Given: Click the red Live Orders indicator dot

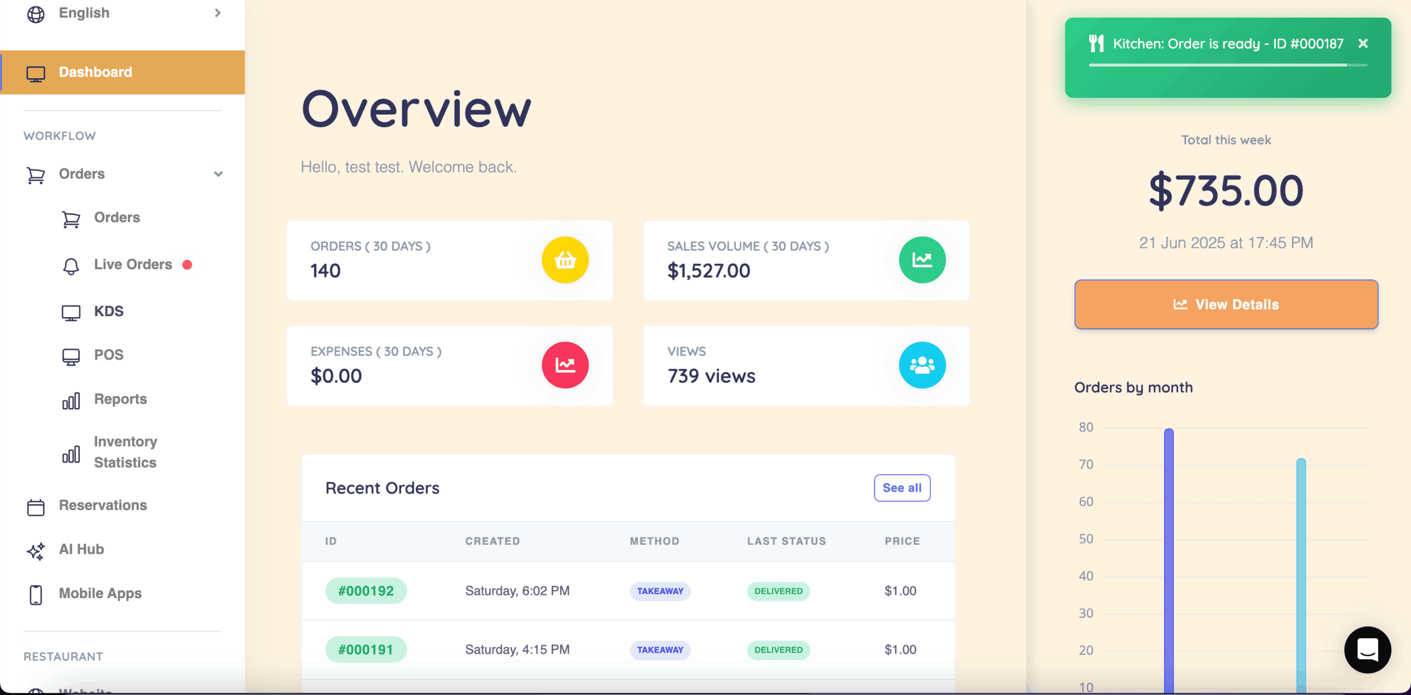Looking at the screenshot, I should pos(187,265).
